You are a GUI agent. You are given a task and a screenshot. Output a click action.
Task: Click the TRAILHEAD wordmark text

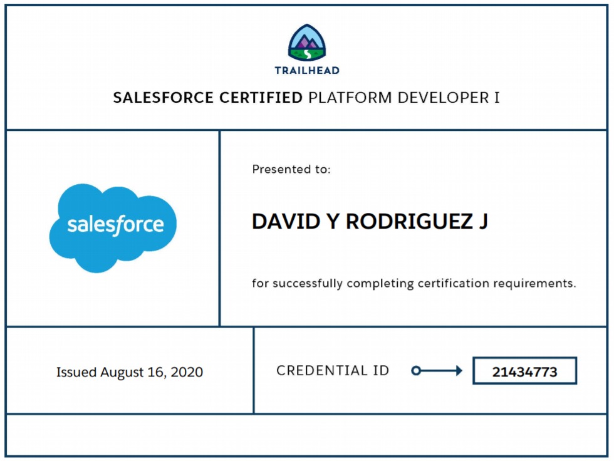click(307, 71)
